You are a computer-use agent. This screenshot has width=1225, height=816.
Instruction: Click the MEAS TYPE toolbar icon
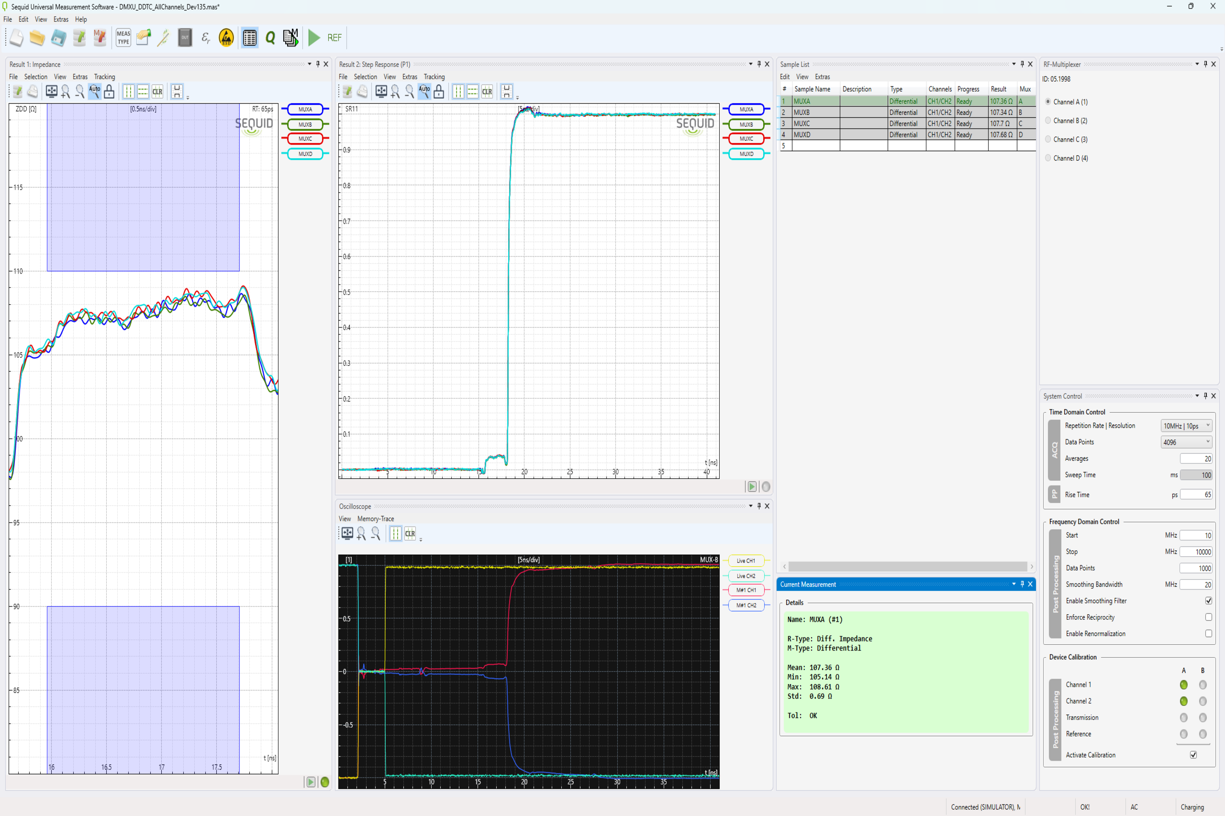point(123,38)
